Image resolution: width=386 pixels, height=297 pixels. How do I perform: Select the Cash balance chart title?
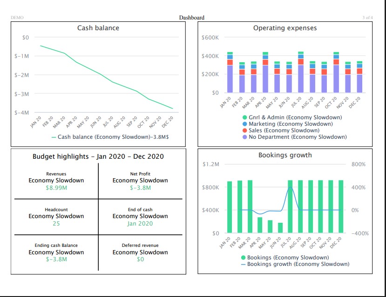click(98, 28)
